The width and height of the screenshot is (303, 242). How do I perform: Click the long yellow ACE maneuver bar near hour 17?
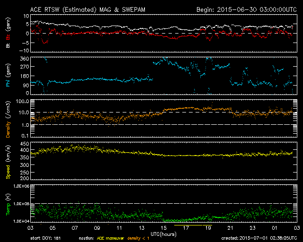pyautogui.click(x=188, y=225)
